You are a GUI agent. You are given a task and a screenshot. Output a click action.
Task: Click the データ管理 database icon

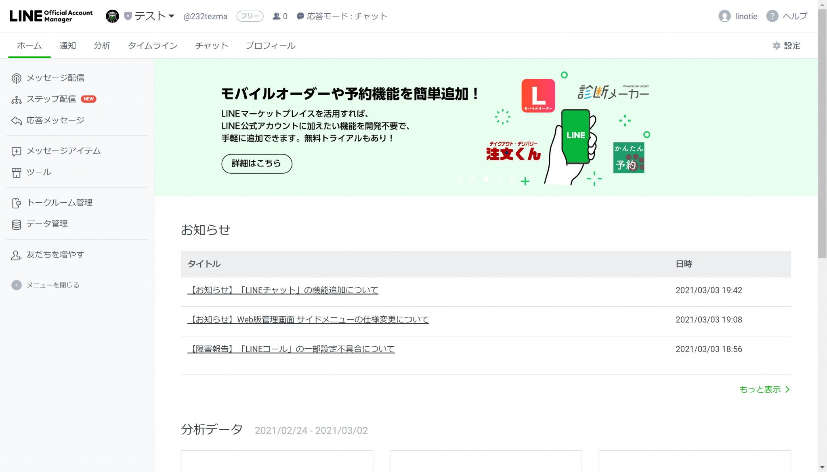(x=16, y=225)
